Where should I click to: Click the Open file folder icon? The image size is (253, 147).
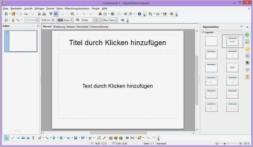point(13,14)
